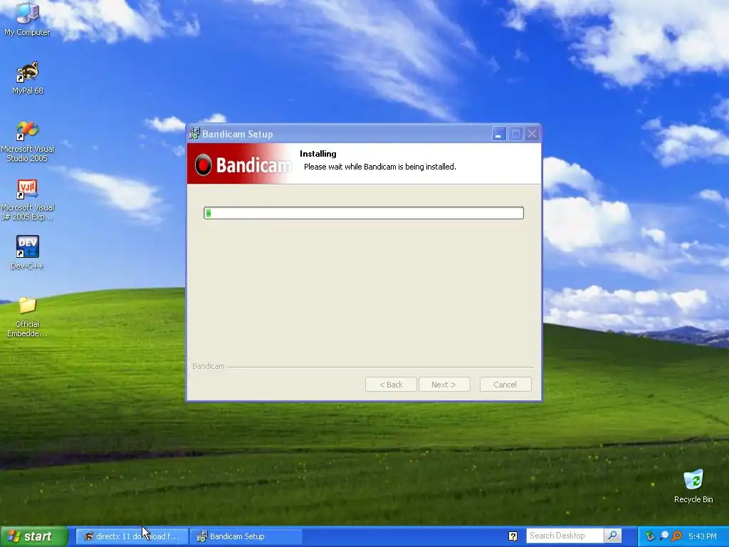Viewport: 729px width, 547px height.
Task: Click the Bandicam Setup title bar icon
Action: pyautogui.click(x=194, y=134)
